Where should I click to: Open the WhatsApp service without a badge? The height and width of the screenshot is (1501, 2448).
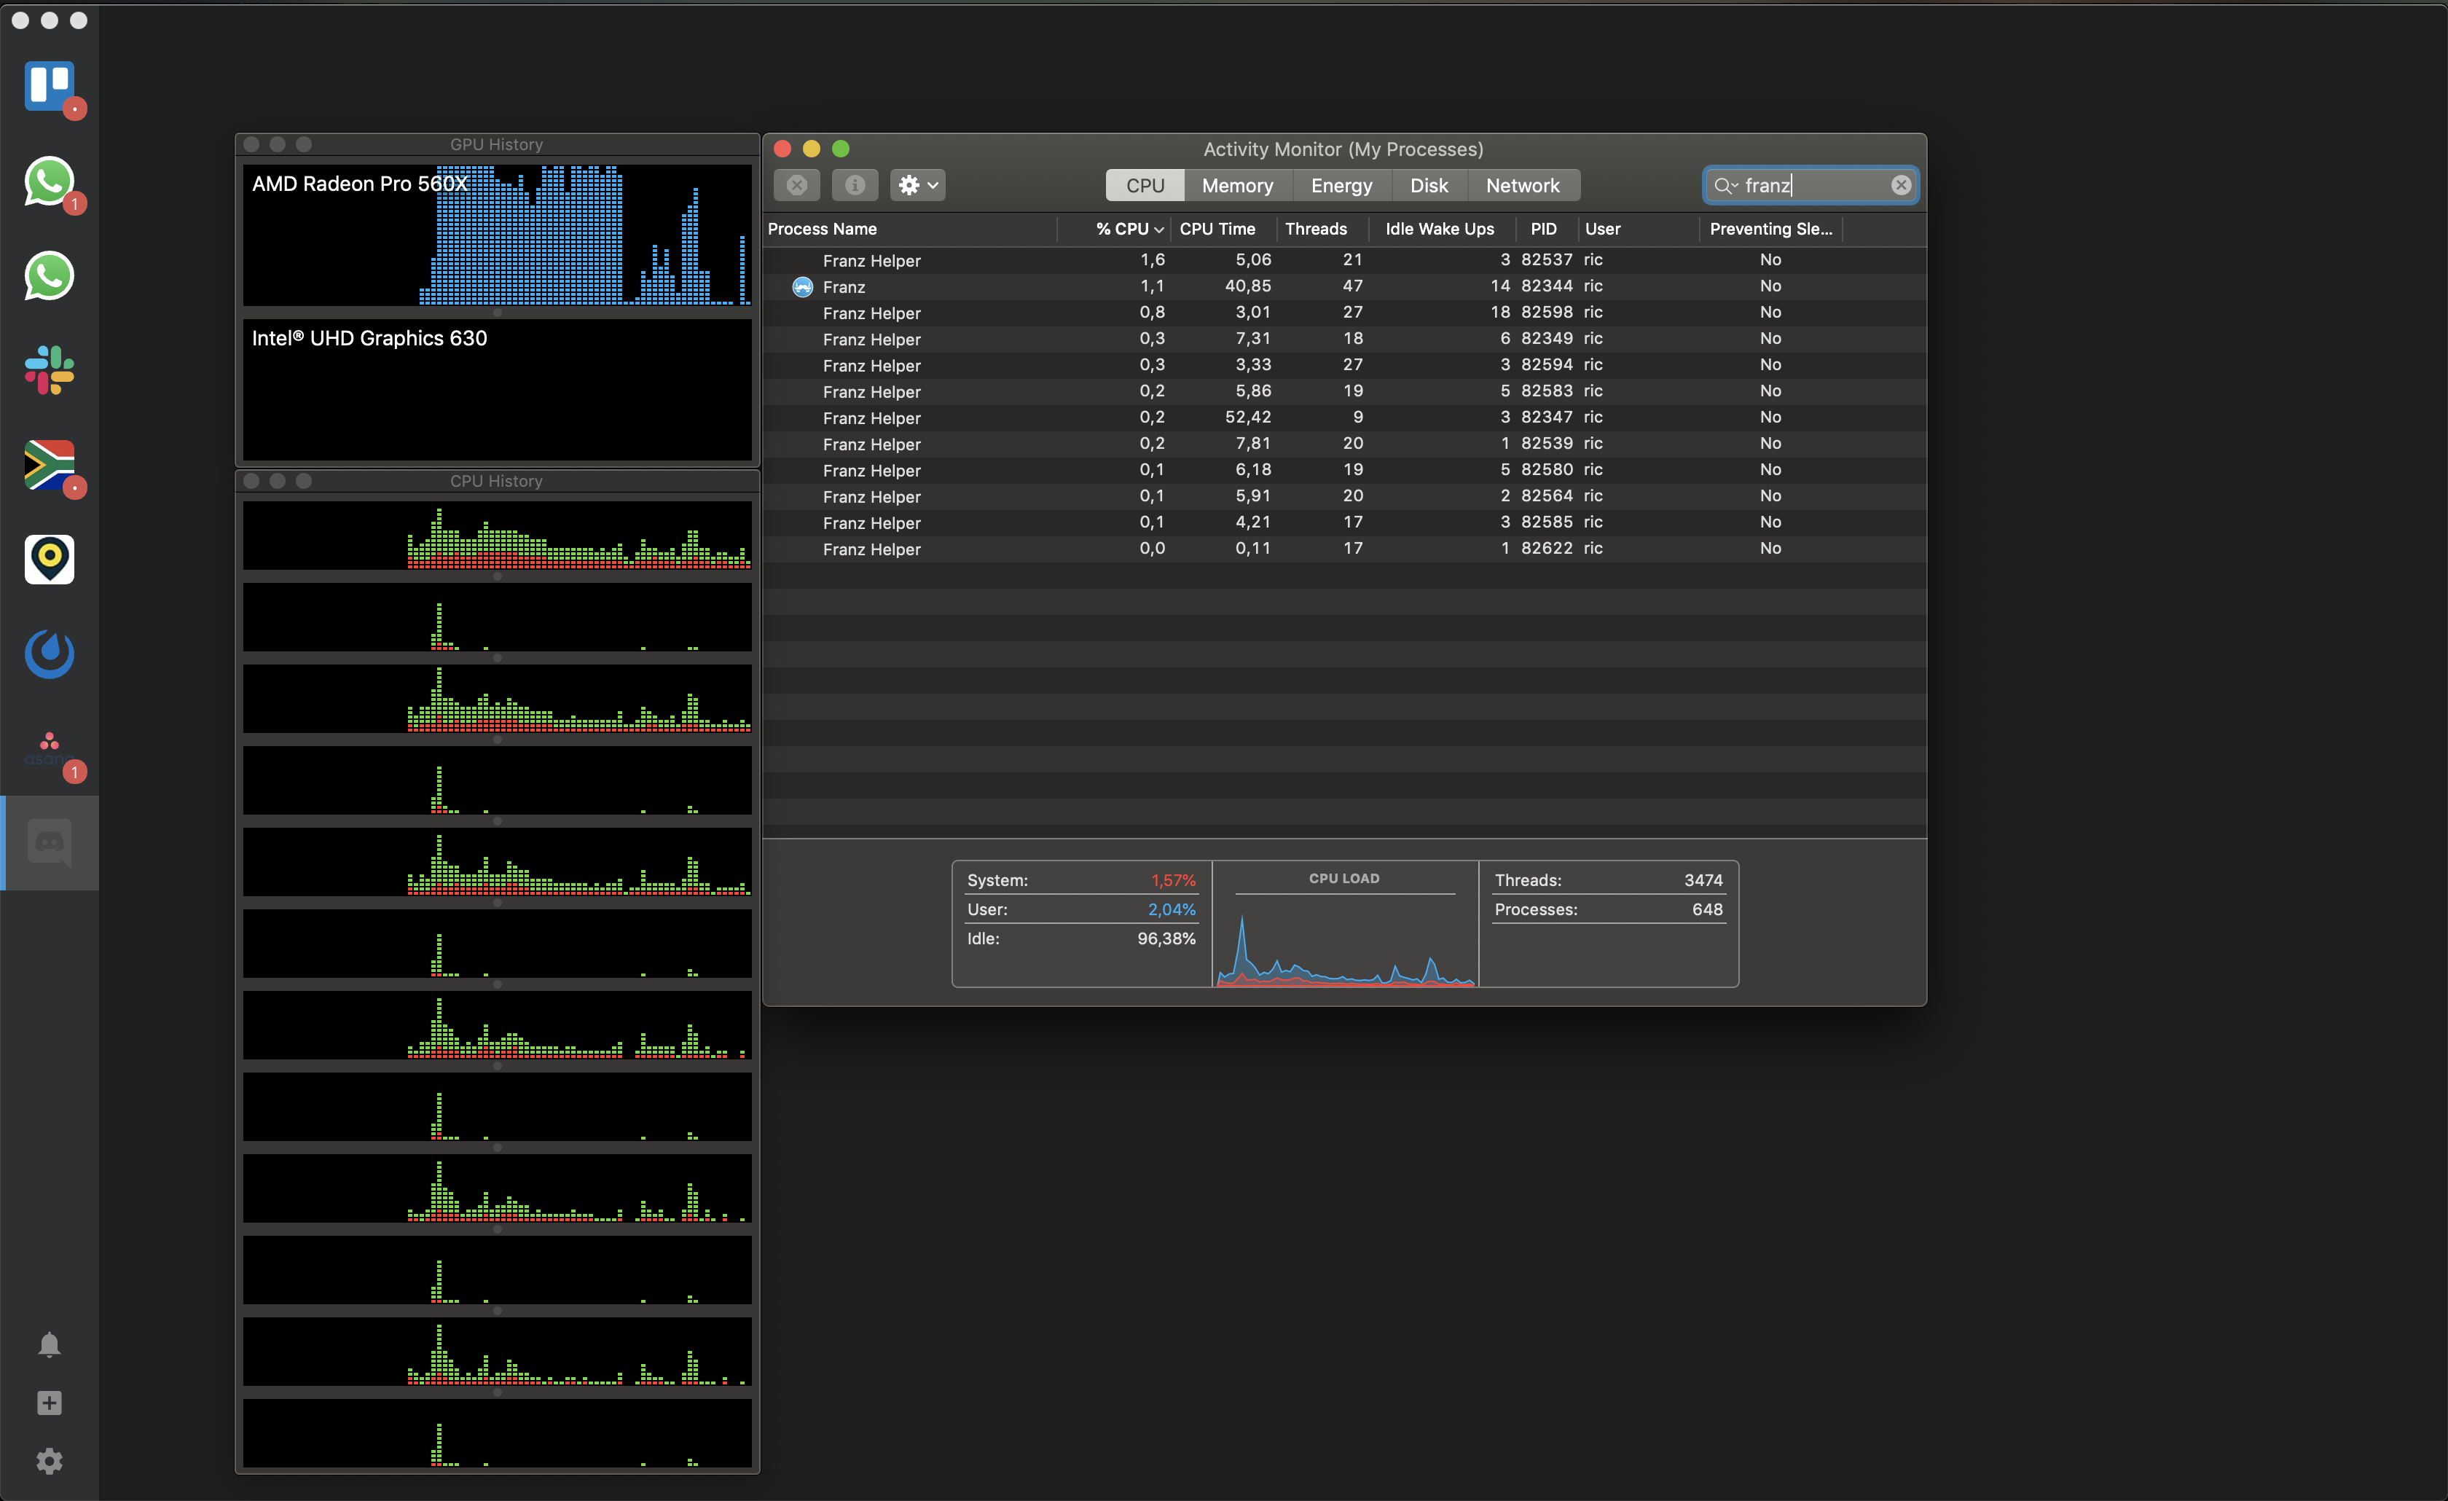coord(49,276)
